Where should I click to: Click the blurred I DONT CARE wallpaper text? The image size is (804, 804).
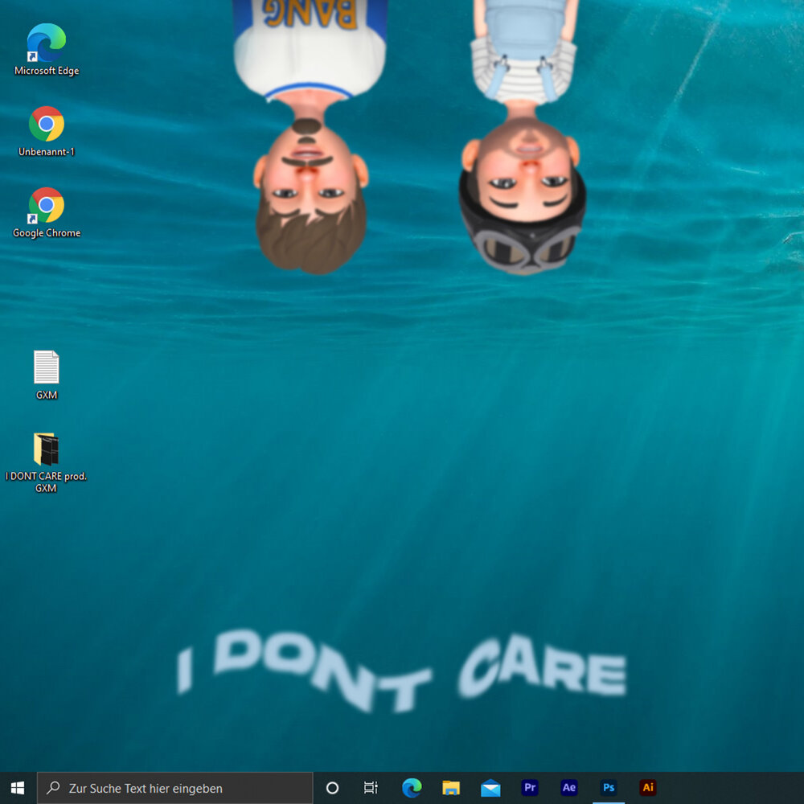point(402,671)
